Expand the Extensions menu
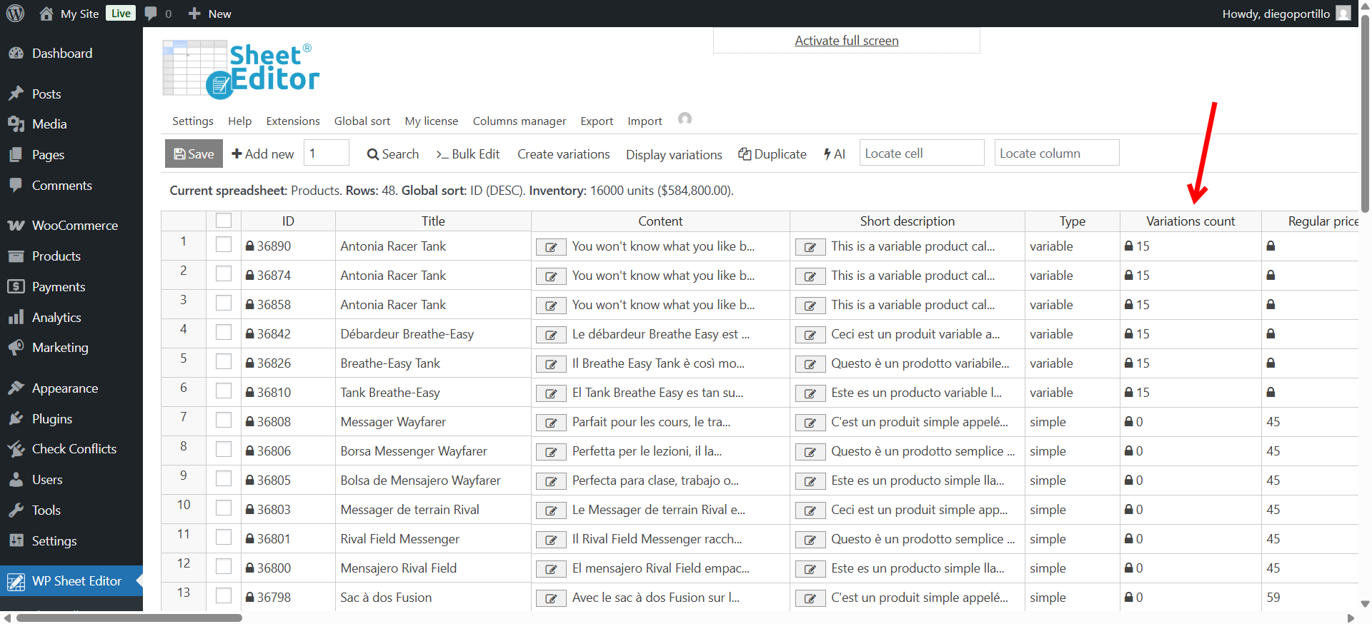The image size is (1372, 624). tap(292, 121)
